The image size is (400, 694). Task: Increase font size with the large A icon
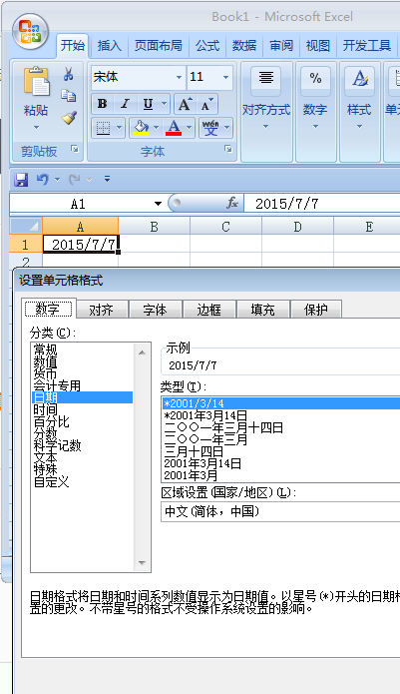coord(184,104)
